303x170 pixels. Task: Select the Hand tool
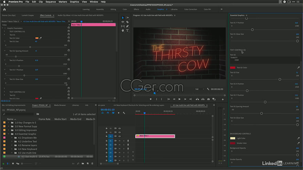pyautogui.click(x=123, y=31)
